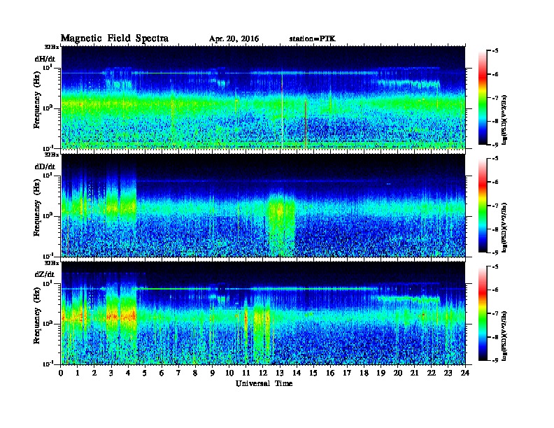The image size is (554, 428).
Task: Click the -6 value on the dD/dt color scale
Action: point(495,182)
